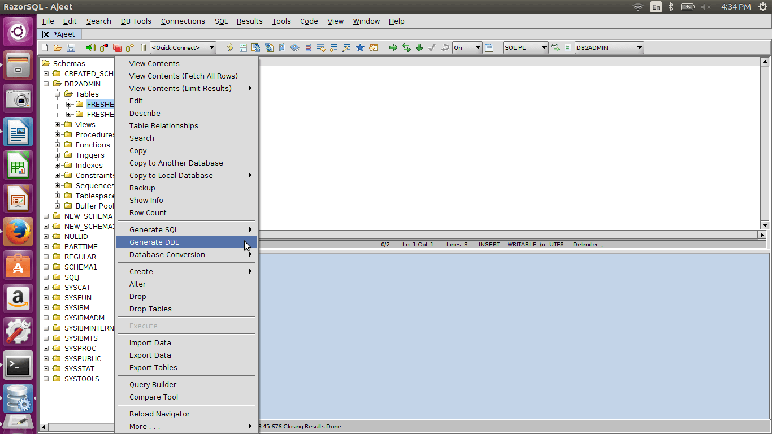Click the single green right arrow icon

(x=393, y=48)
